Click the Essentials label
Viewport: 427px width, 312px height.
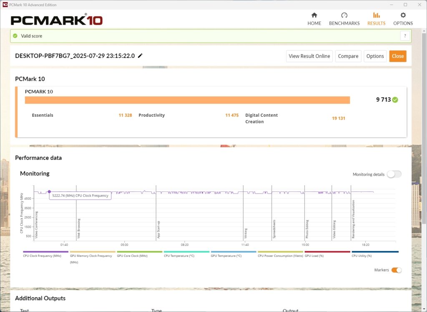[43, 115]
